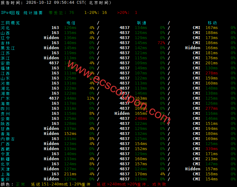
Task: Click the report time 2026-10-12 09:50:44
Action: point(50,3)
